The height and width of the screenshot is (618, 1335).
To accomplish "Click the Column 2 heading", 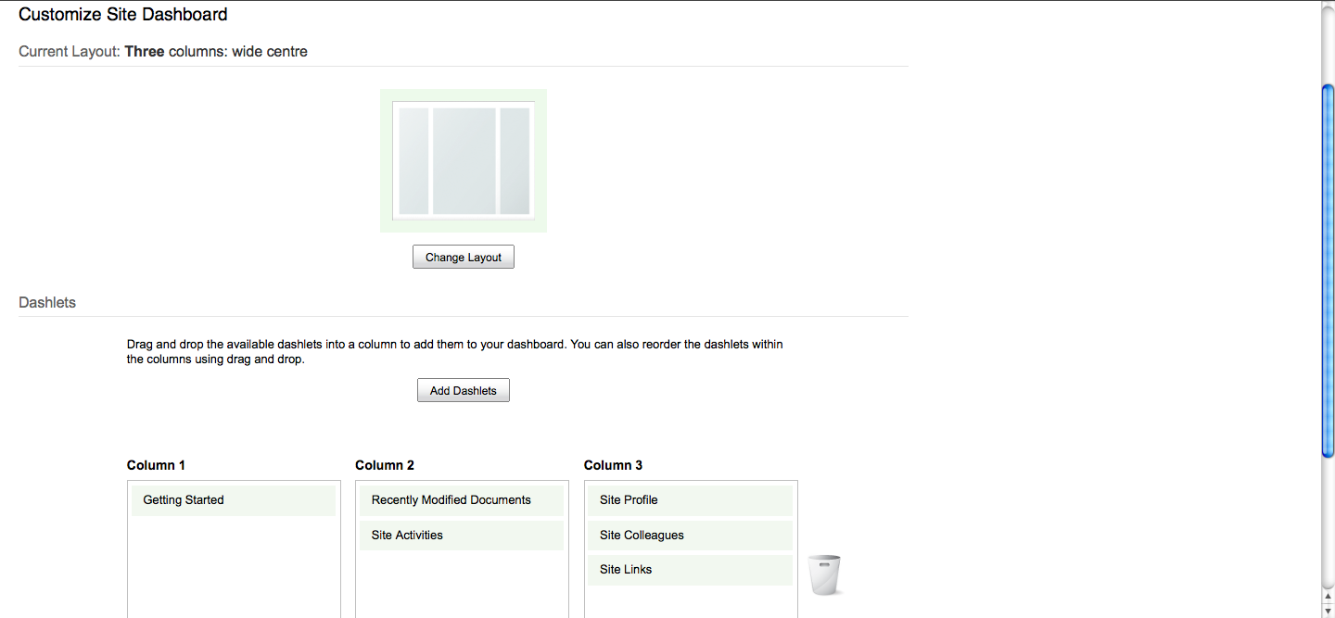I will pyautogui.click(x=385, y=465).
